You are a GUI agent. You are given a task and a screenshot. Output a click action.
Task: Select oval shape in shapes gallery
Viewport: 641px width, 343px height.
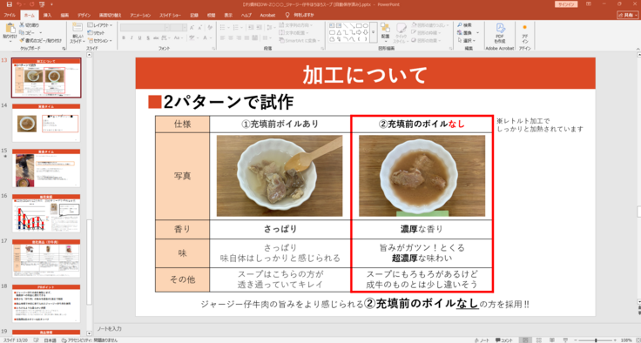[x=366, y=25]
